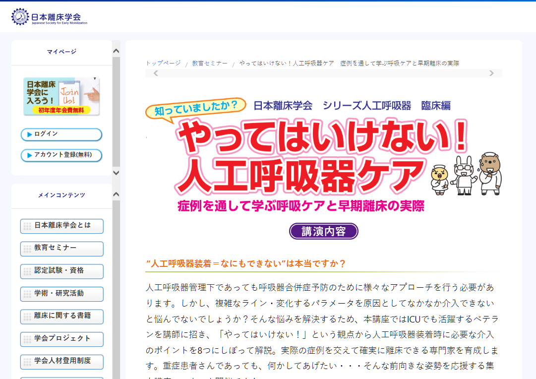Click the right arrow on breadcrumb scrollbar

(491, 73)
